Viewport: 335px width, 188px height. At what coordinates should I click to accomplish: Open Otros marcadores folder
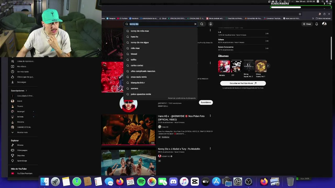click(323, 19)
